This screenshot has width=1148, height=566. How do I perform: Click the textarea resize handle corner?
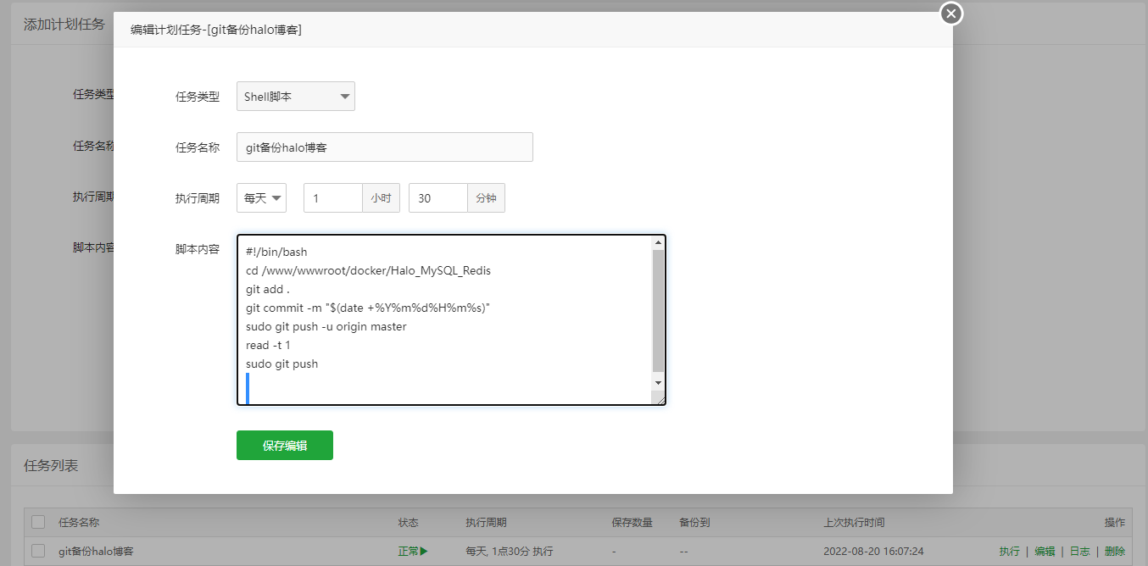(659, 398)
